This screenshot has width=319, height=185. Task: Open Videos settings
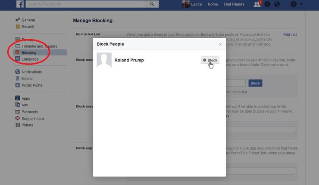27,125
